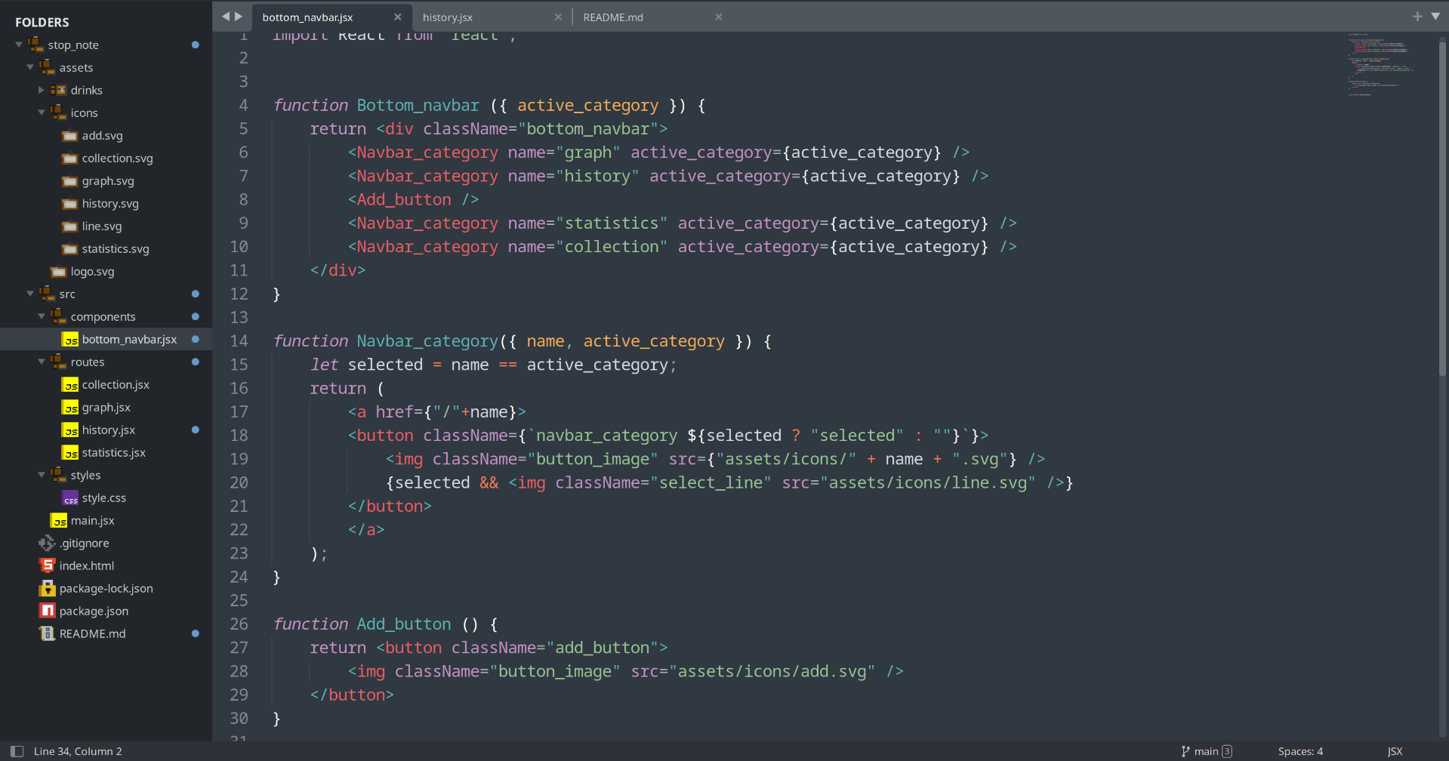Open statistics.jsx in the sidebar
The width and height of the screenshot is (1449, 761).
pos(113,452)
